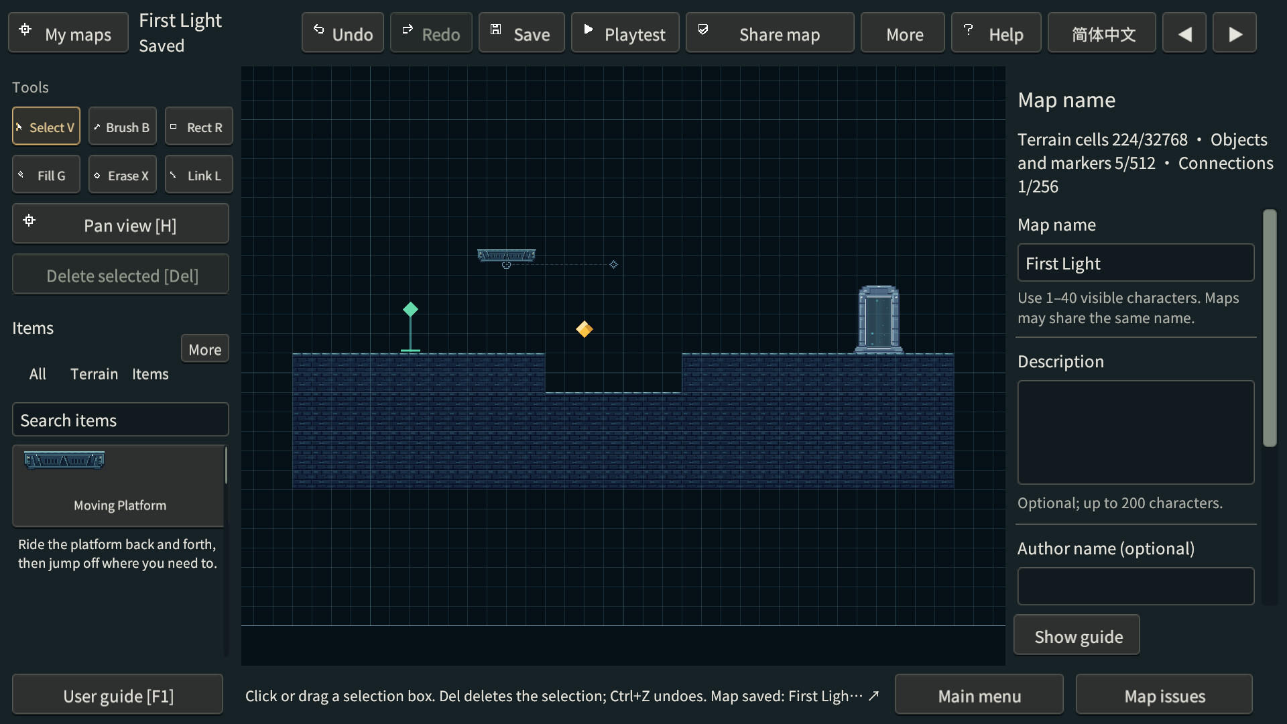Click the Redo button

[x=431, y=33]
